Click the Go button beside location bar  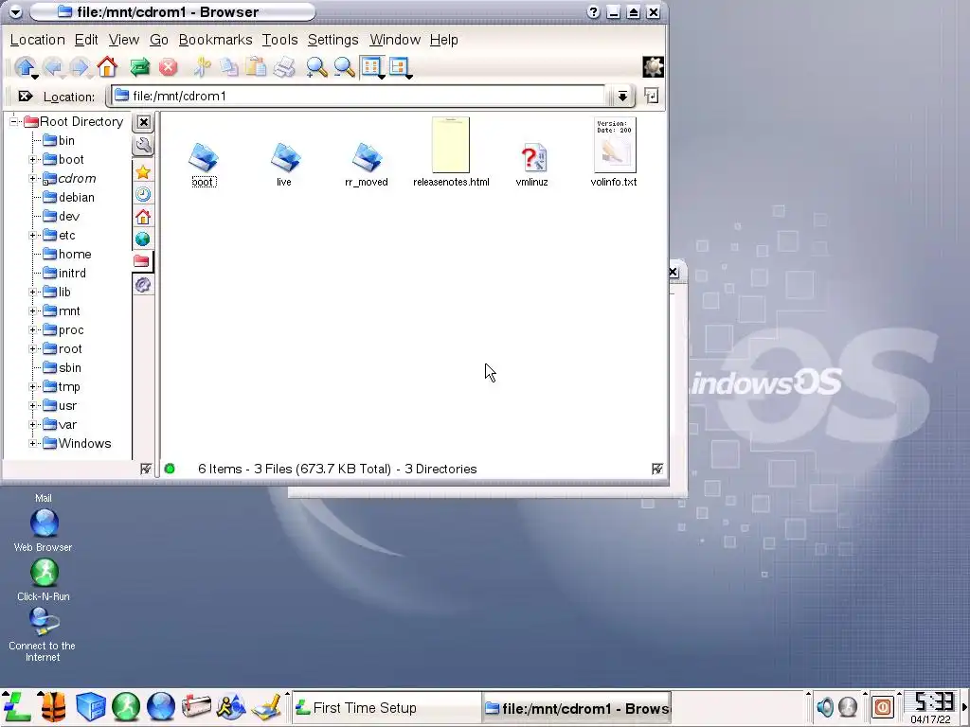click(x=652, y=96)
